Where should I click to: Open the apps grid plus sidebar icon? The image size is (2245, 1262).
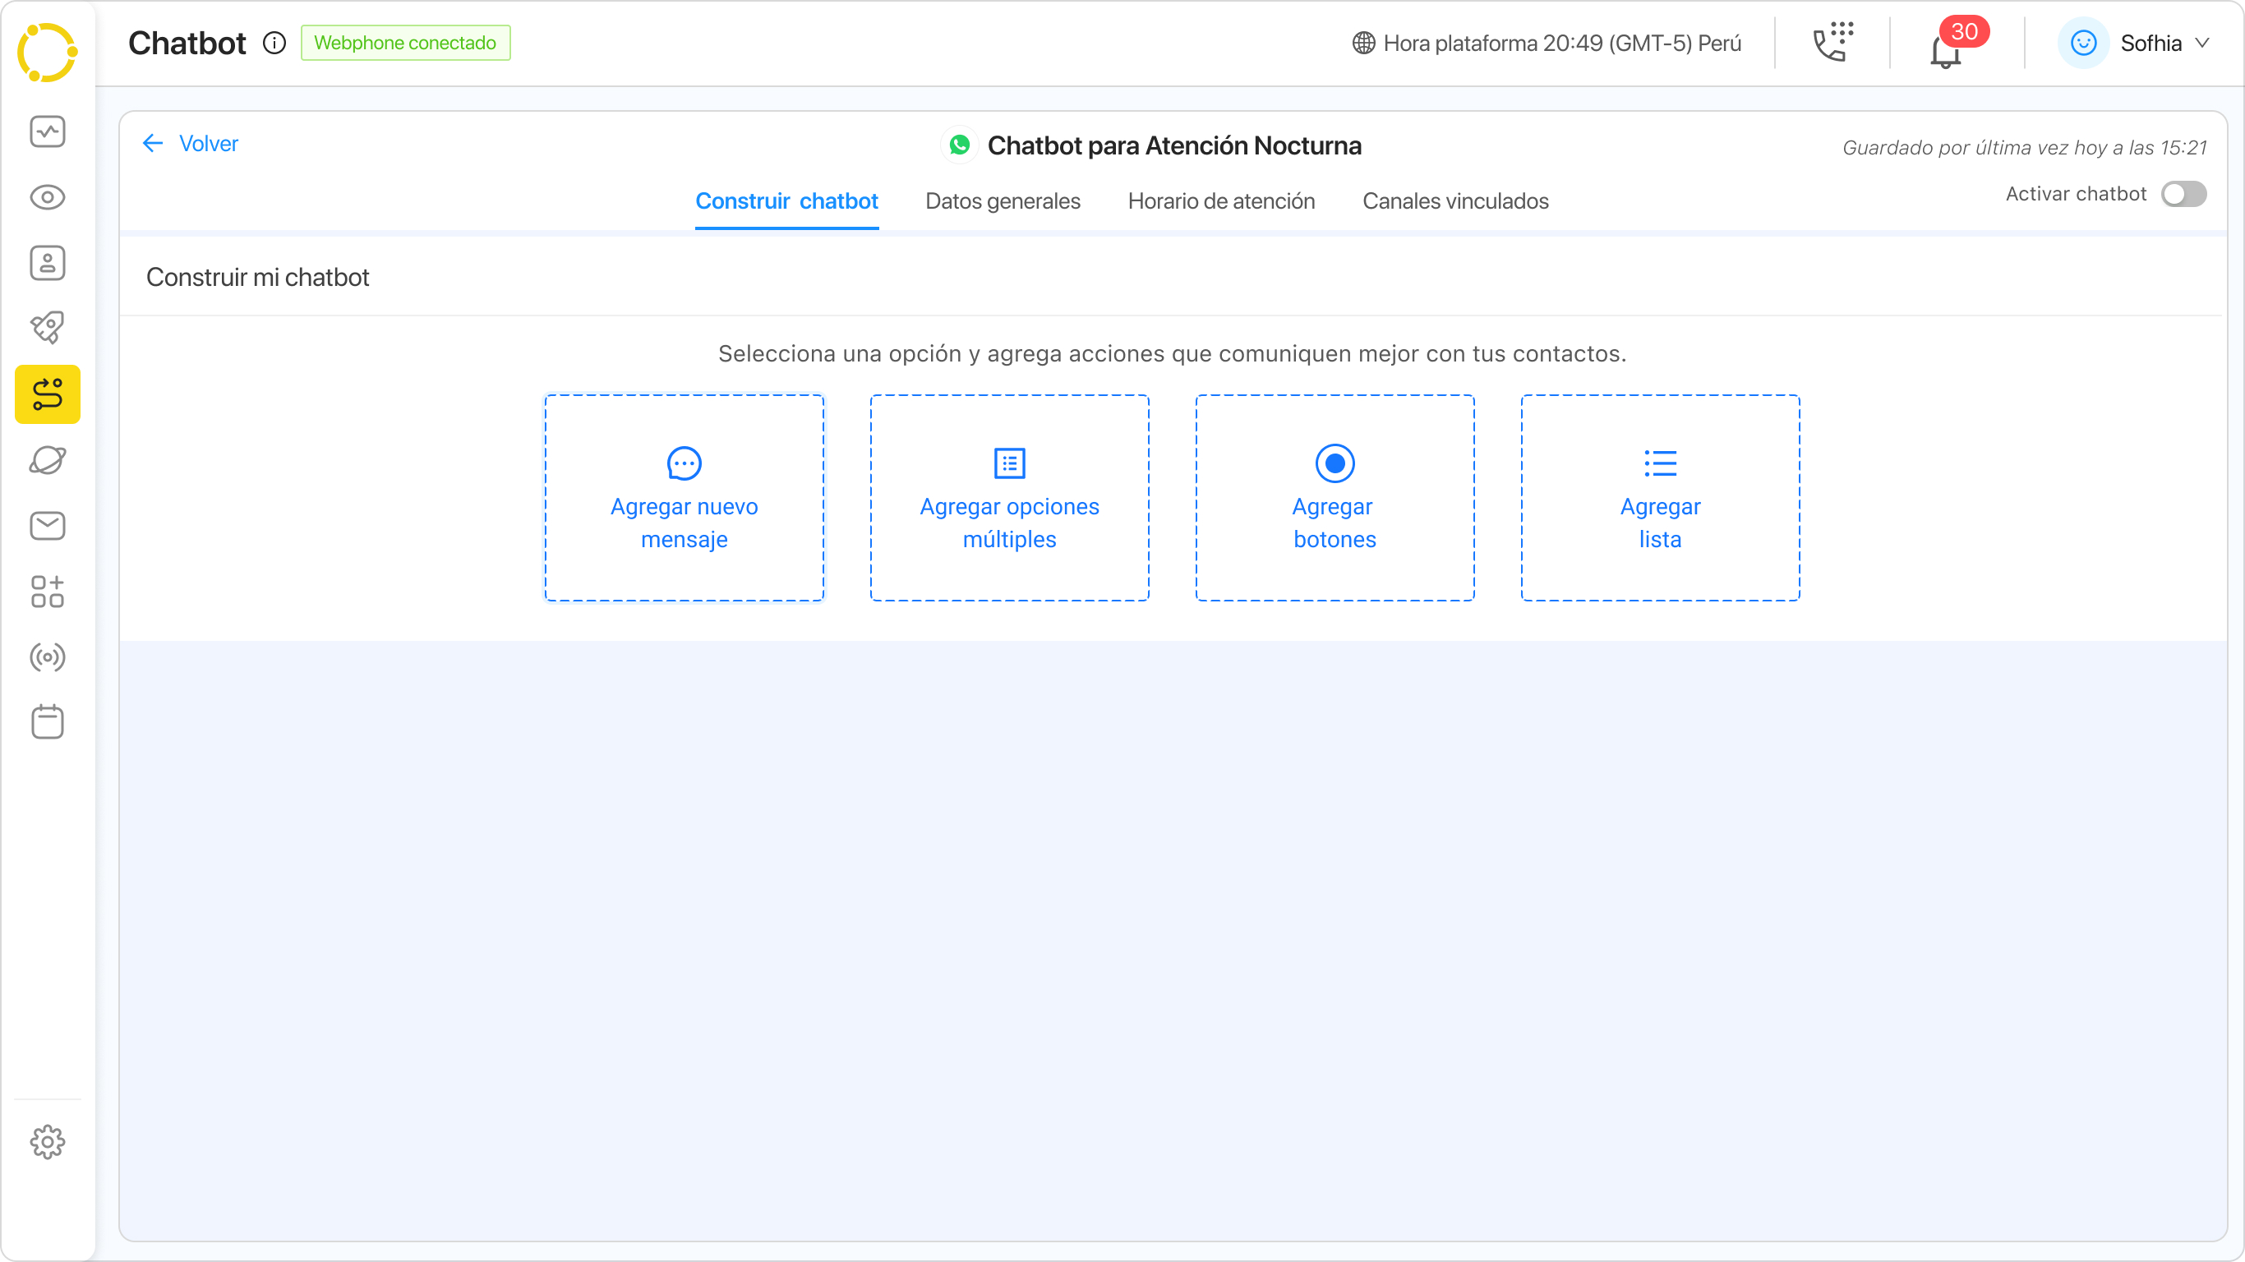click(47, 591)
